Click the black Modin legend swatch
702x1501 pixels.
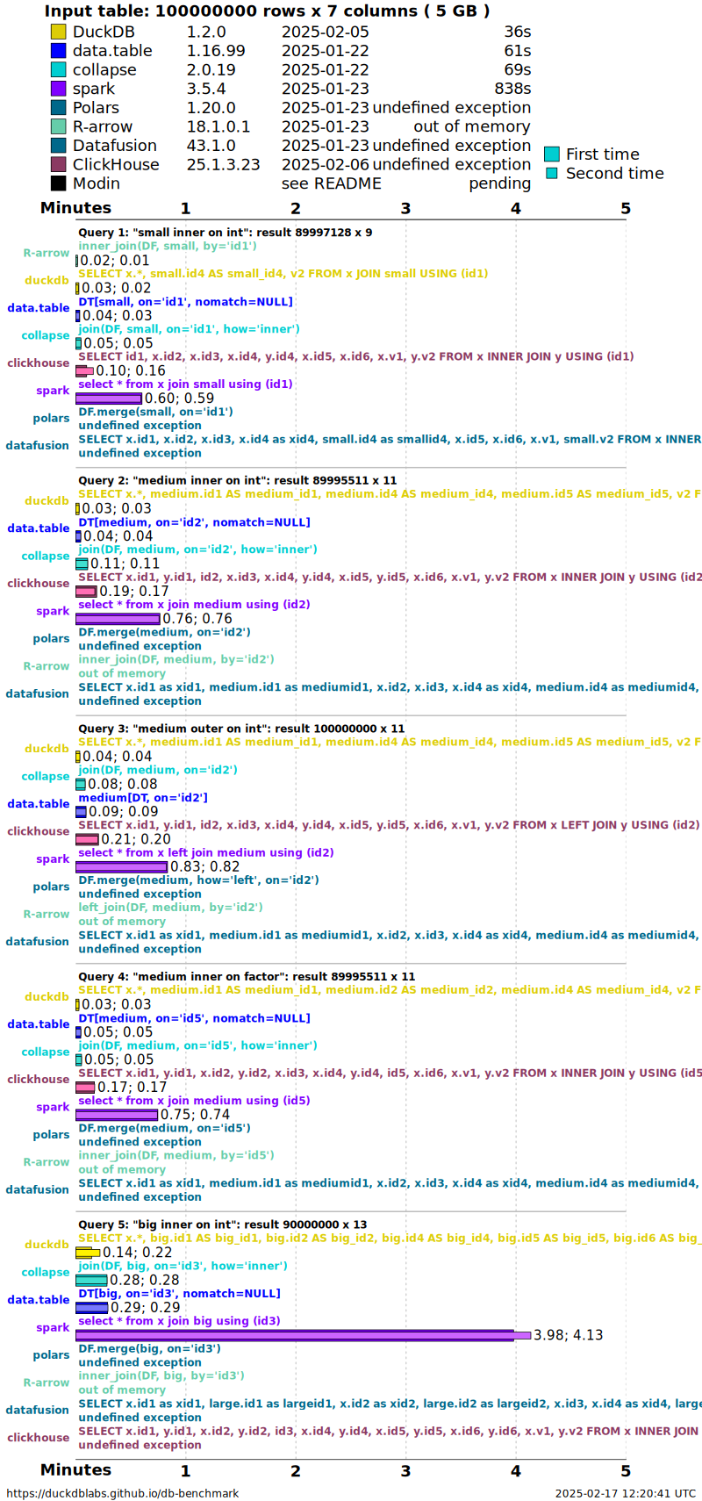(x=58, y=183)
